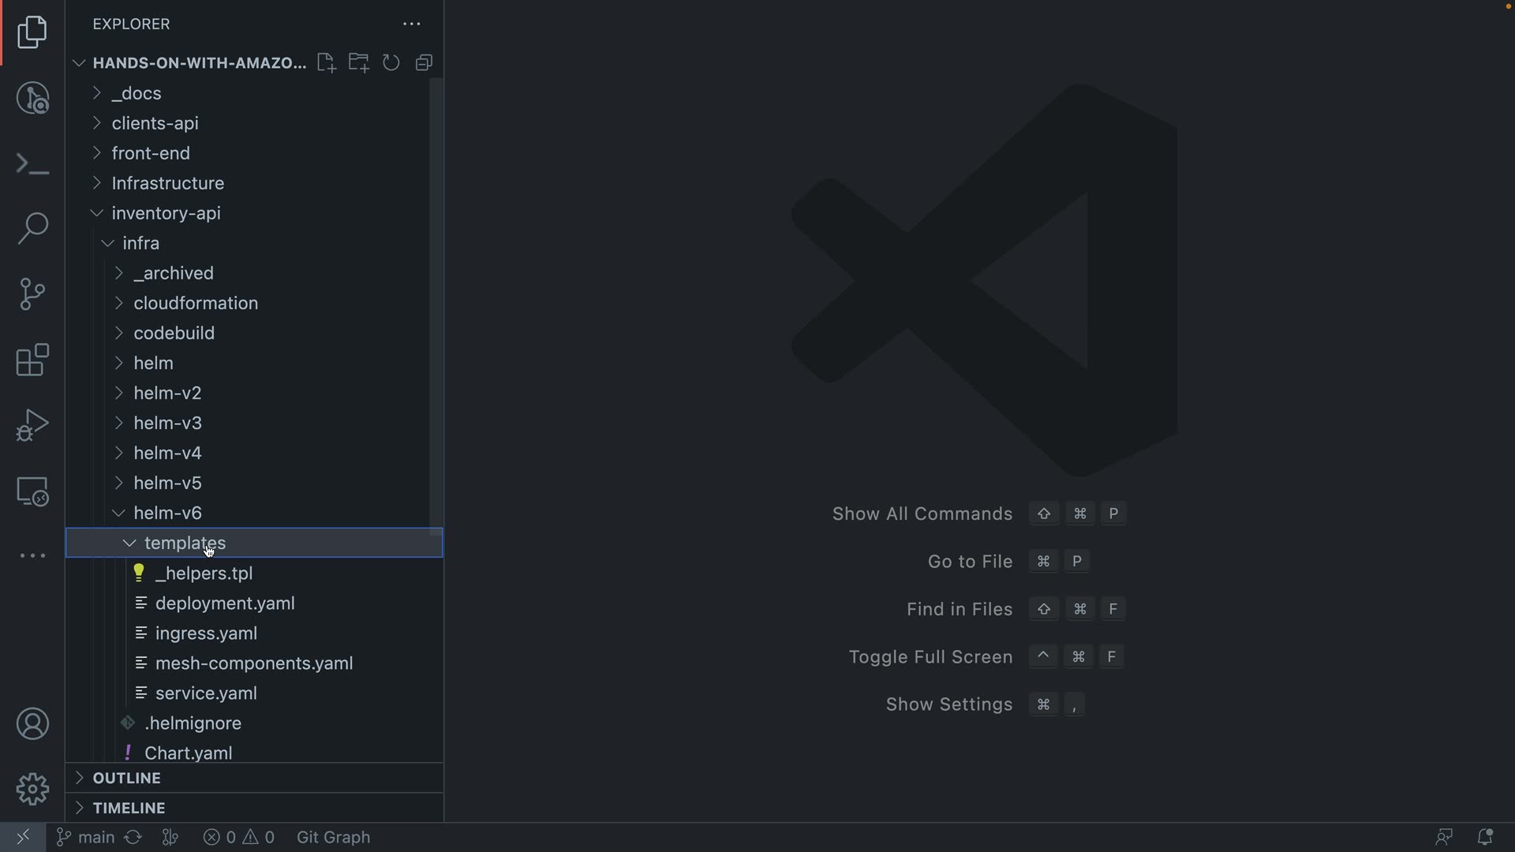1515x852 pixels.
Task: Open additional views ellipsis in activity bar
Action: [x=32, y=556]
